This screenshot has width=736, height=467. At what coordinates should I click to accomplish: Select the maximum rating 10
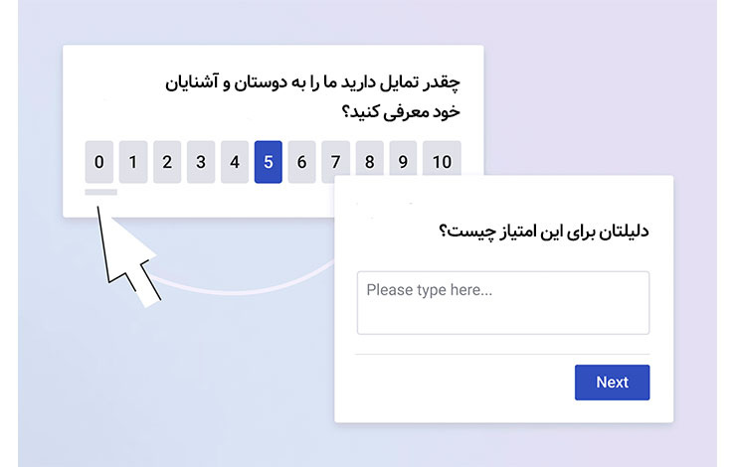[442, 162]
